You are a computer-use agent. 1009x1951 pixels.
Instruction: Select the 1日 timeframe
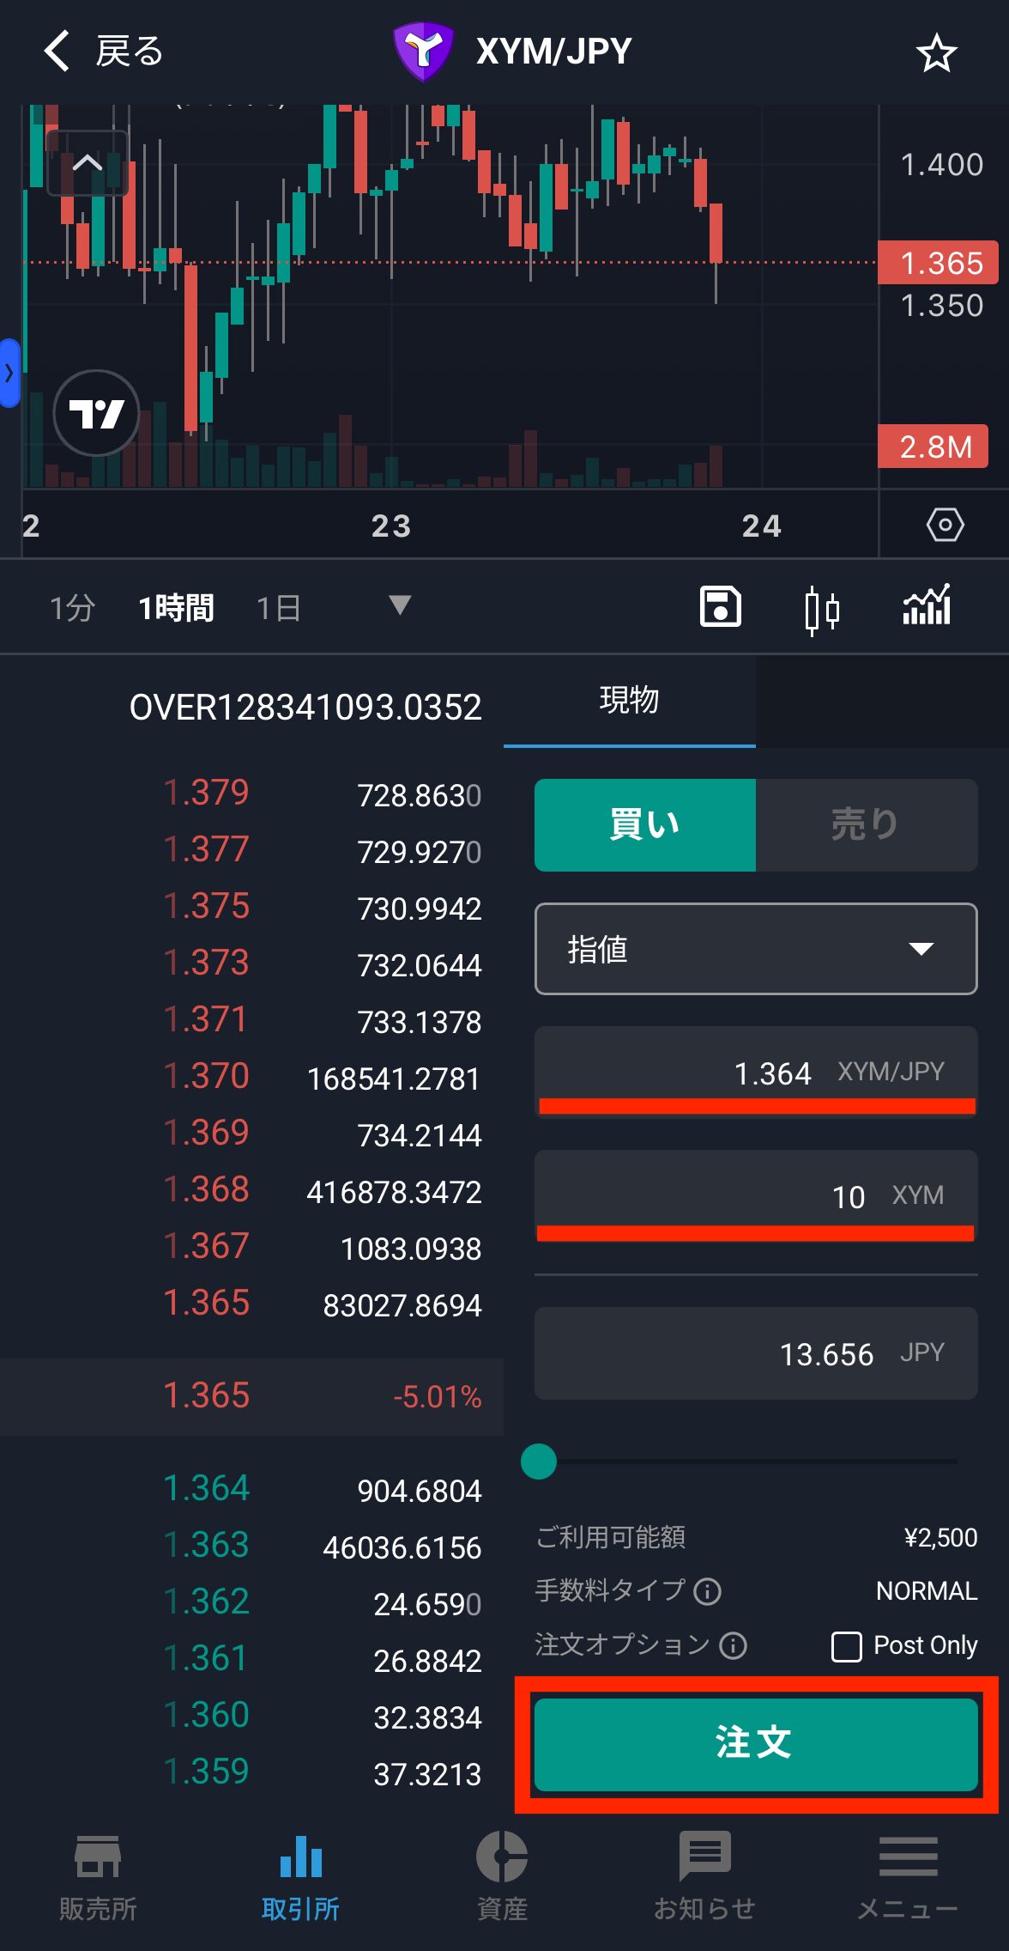click(279, 608)
